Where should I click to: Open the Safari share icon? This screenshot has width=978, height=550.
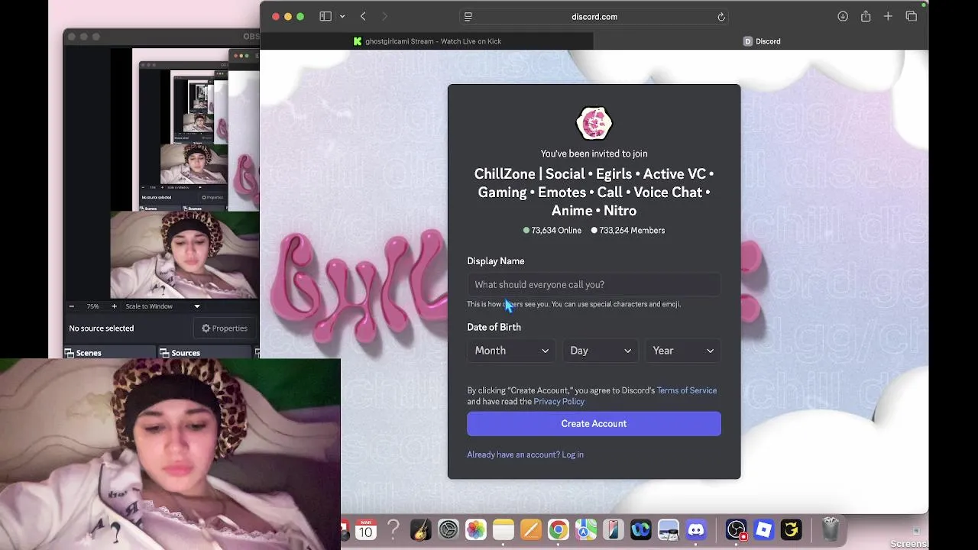coord(866,16)
